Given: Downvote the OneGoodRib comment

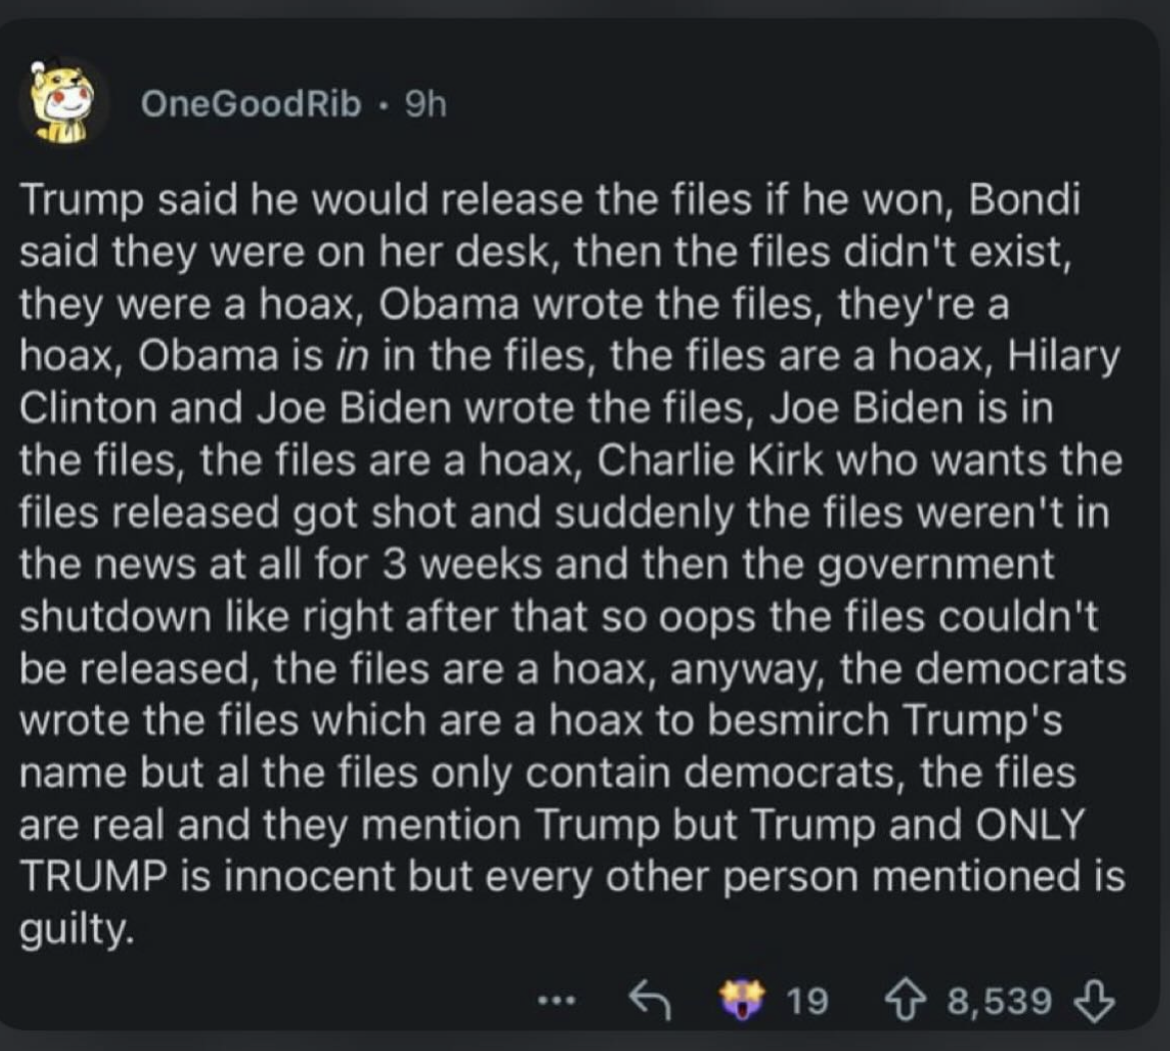Looking at the screenshot, I should click(x=1093, y=1000).
